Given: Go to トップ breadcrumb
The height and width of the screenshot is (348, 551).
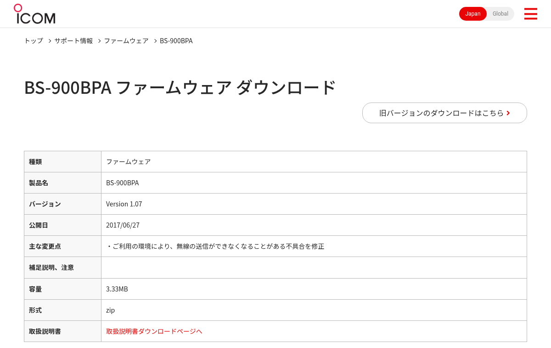Looking at the screenshot, I should click(34, 40).
